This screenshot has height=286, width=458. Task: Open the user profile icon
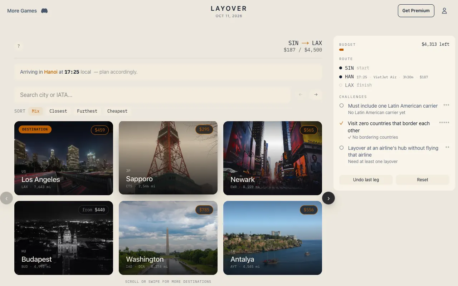coord(444,11)
